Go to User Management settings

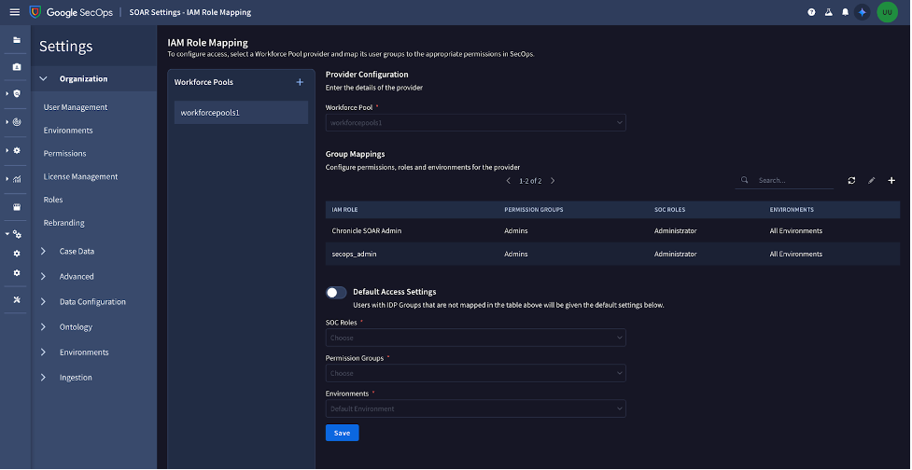(76, 107)
